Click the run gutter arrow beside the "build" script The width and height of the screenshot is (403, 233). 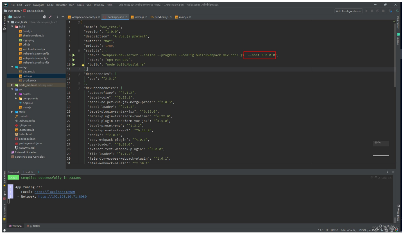point(74,64)
